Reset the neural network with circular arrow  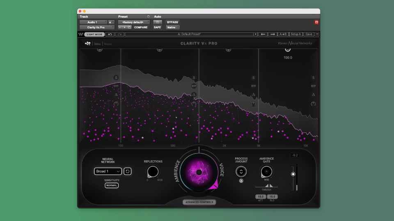pos(127,171)
